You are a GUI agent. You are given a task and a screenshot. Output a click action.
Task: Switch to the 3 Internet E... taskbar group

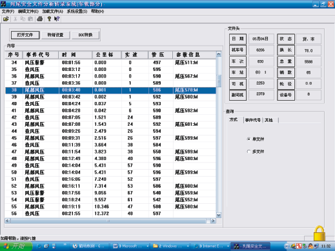[211, 246]
